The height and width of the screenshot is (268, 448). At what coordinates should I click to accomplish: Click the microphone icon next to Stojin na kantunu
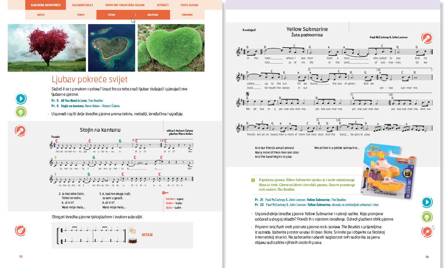coord(21,131)
